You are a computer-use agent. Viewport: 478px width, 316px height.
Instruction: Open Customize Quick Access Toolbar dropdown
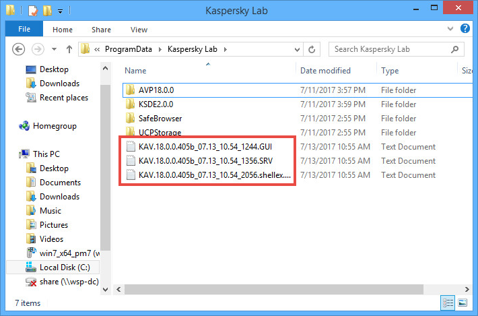pyautogui.click(x=61, y=11)
